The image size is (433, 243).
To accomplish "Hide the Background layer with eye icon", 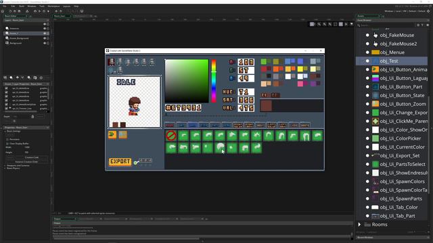I will (x=45, y=43).
